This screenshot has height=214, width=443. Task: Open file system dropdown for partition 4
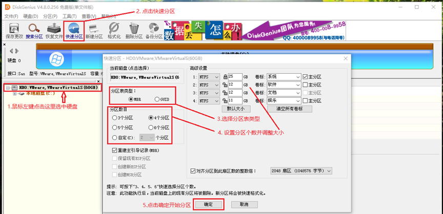click(209, 101)
